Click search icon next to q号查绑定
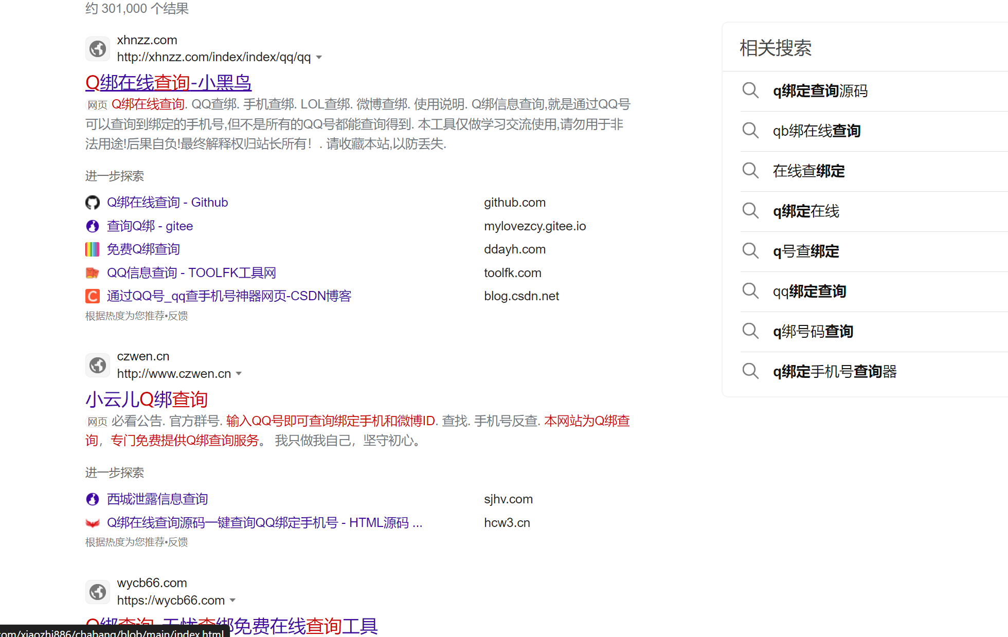The image size is (1008, 637). [750, 251]
